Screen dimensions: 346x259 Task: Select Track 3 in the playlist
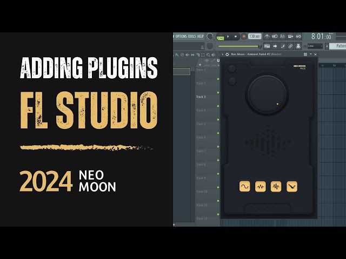[x=201, y=97]
